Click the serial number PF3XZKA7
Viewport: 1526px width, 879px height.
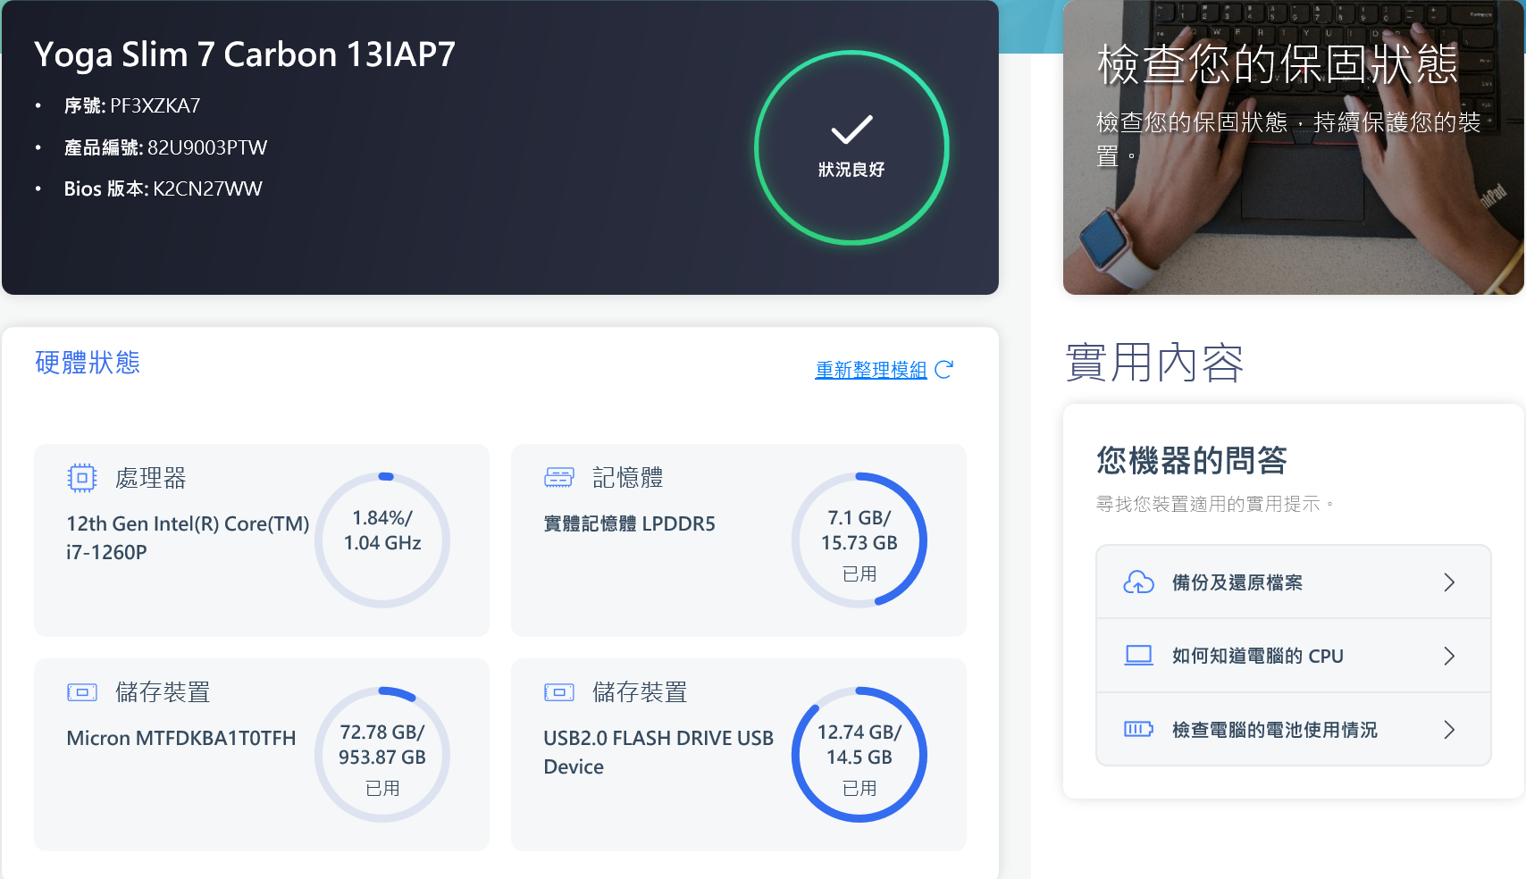coord(155,105)
